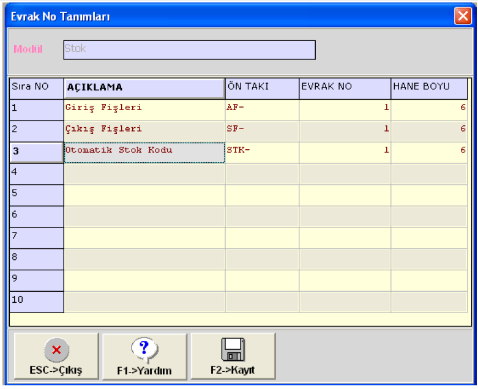
Task: Click the HANE BOYU value for Giriş Fişleri
Action: (x=428, y=109)
